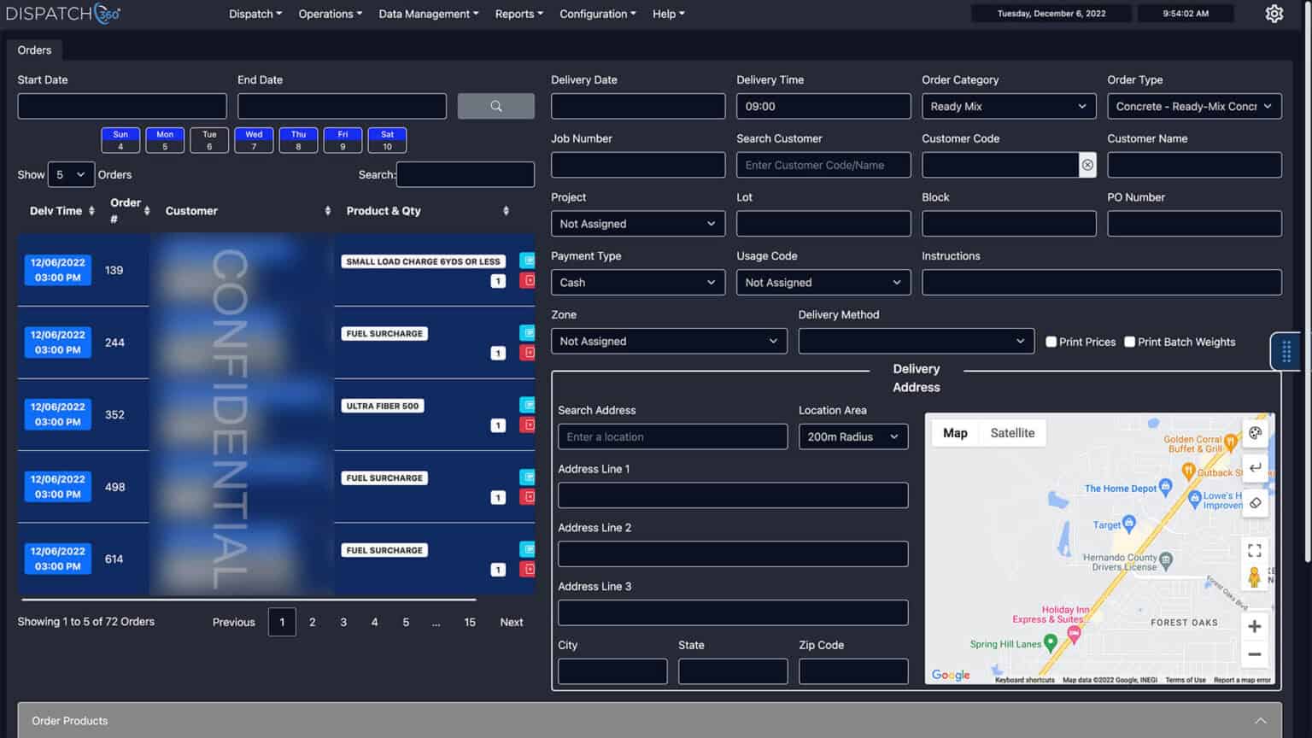Open the edit icon for order 139
This screenshot has height=738, width=1312.
530,261
